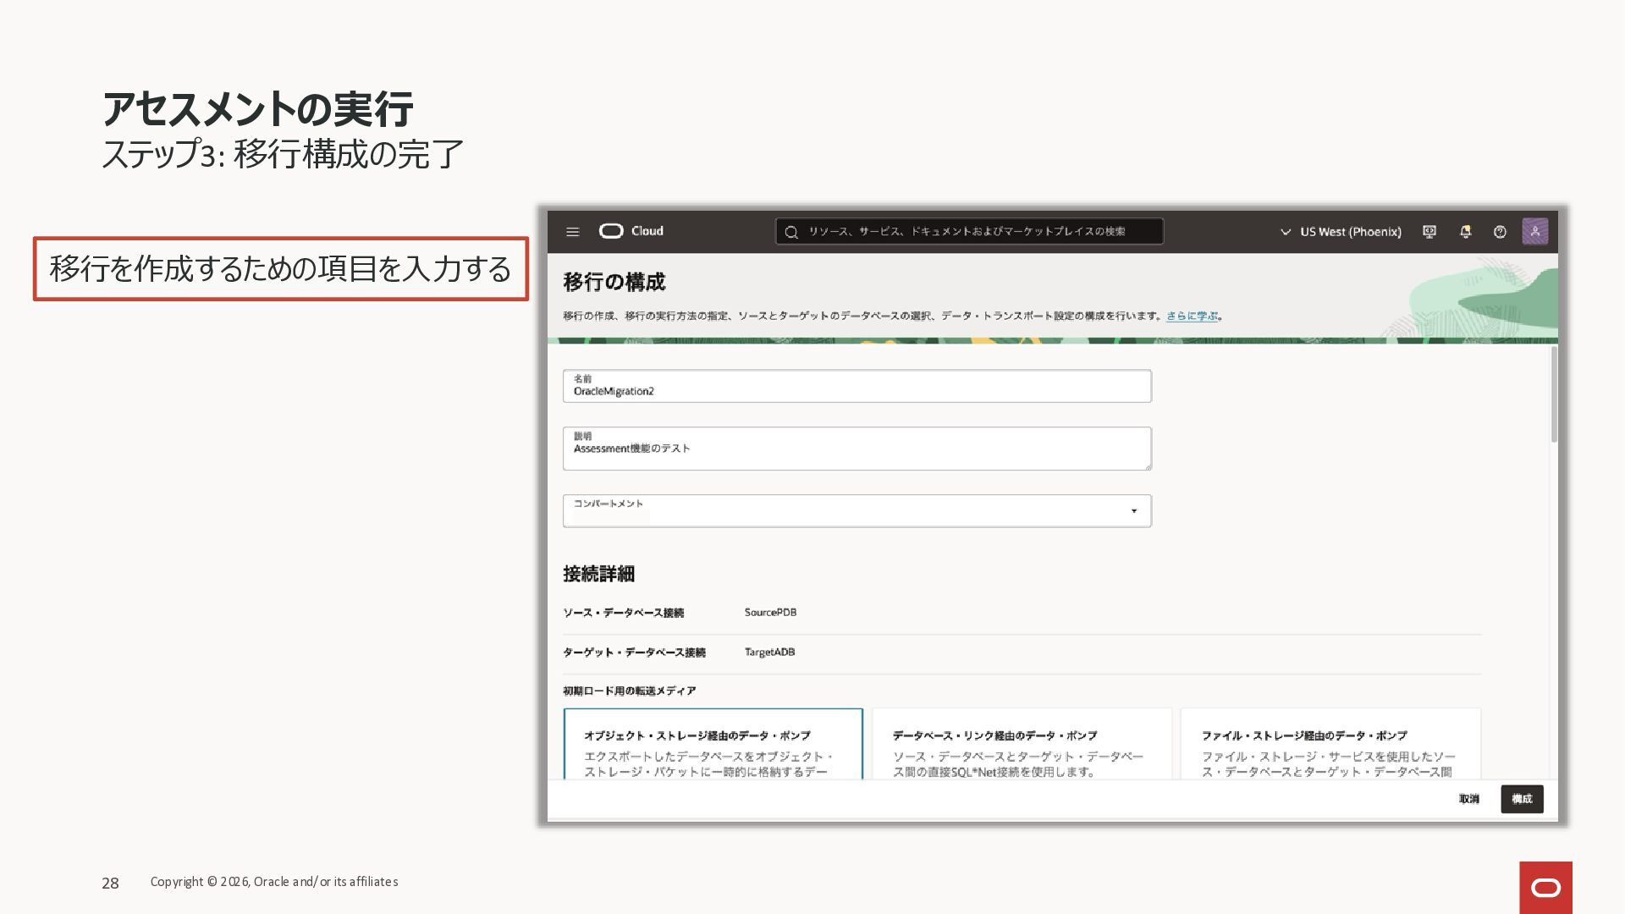1625x914 pixels.
Task: Click the 取消 cancel button
Action: [1468, 799]
